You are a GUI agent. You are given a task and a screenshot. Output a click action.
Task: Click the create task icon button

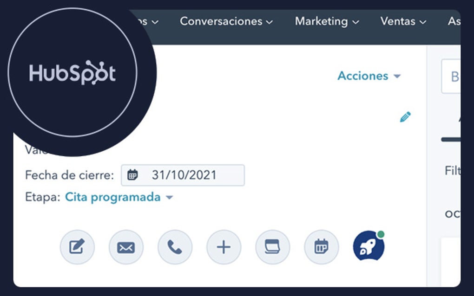click(272, 247)
